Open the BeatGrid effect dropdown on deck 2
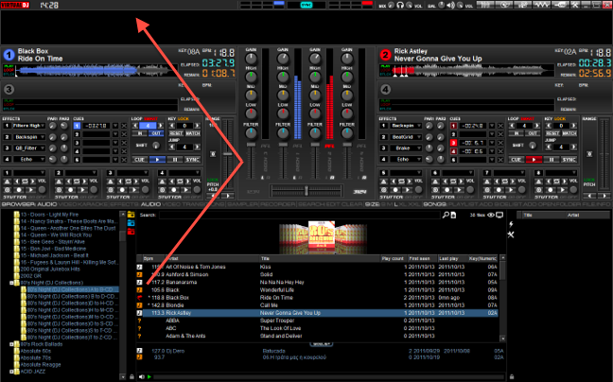The width and height of the screenshot is (613, 382). (406, 137)
